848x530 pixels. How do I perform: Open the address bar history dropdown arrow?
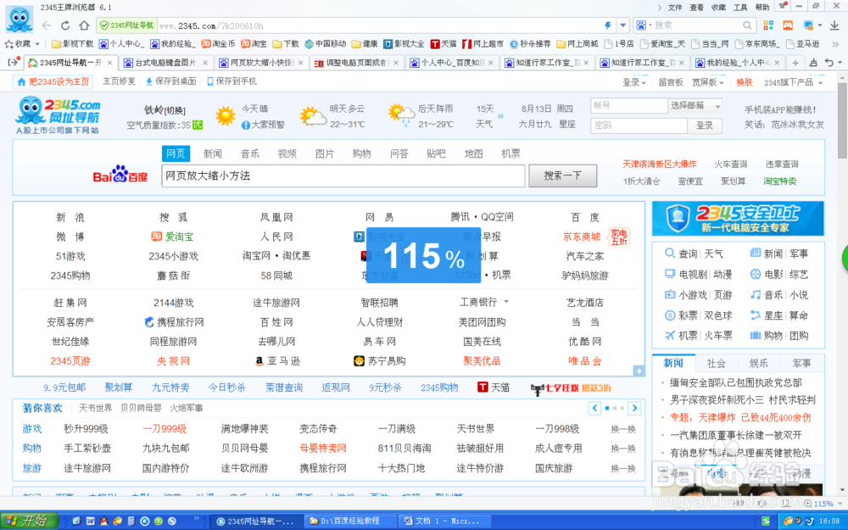(623, 25)
